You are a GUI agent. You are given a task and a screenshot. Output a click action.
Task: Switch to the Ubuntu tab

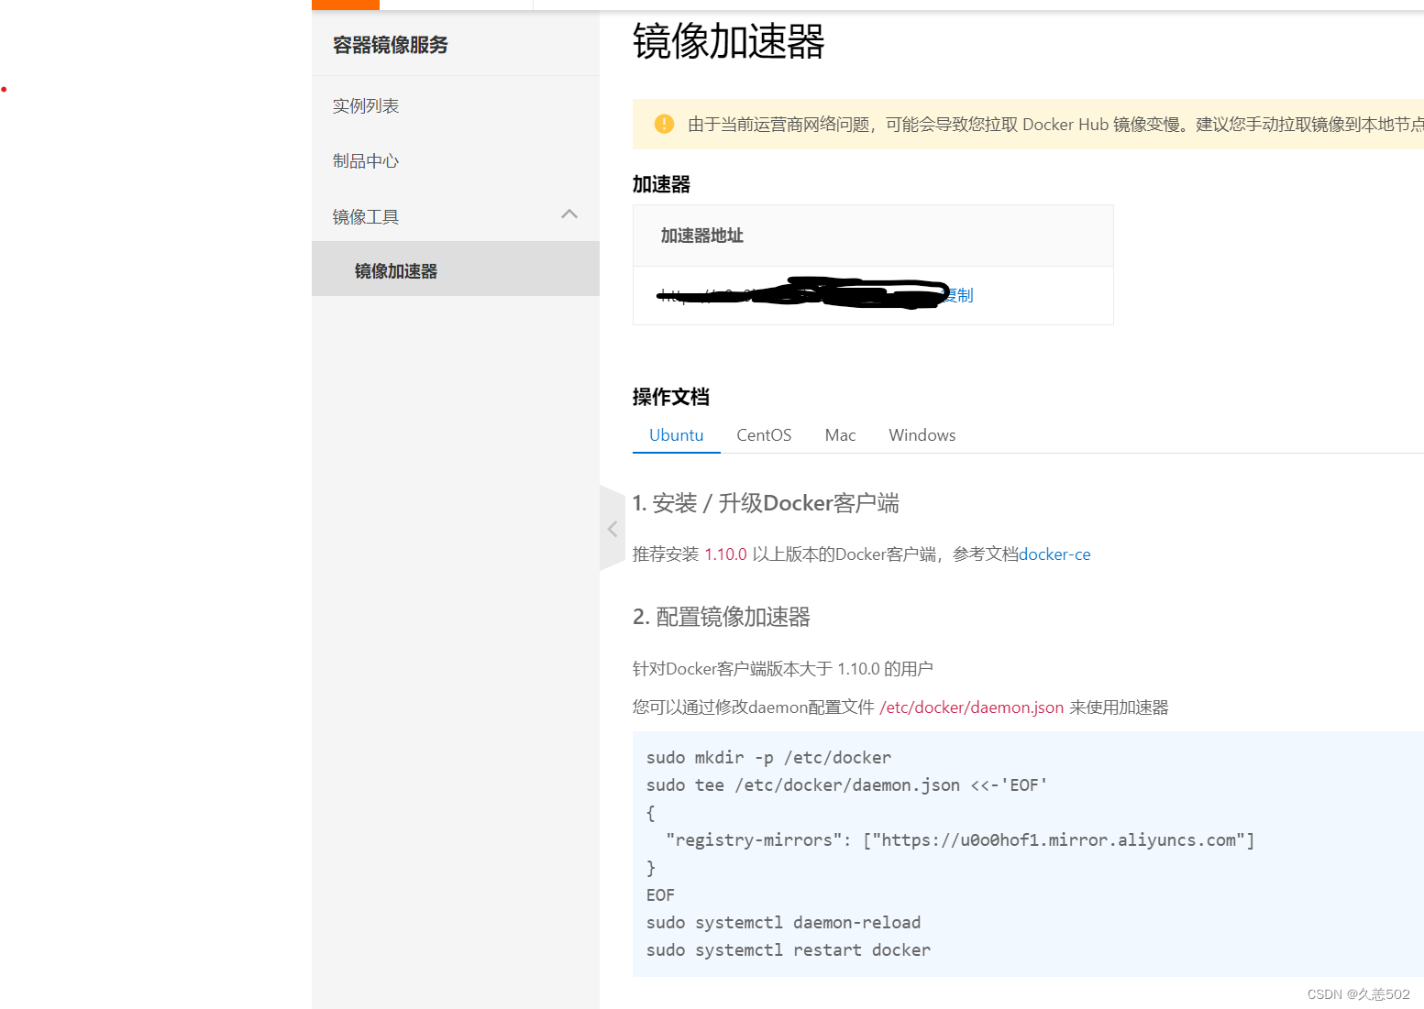tap(677, 435)
